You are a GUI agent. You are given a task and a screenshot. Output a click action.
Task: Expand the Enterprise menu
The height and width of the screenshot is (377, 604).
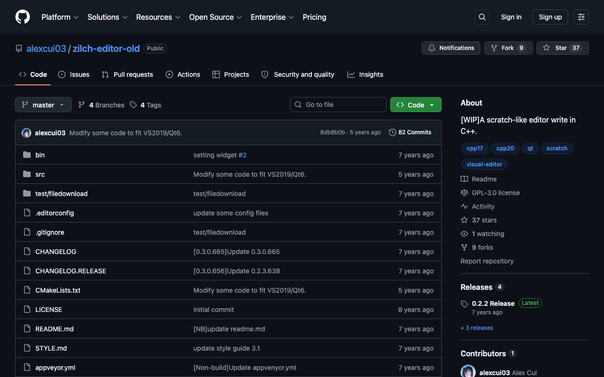[x=272, y=17]
